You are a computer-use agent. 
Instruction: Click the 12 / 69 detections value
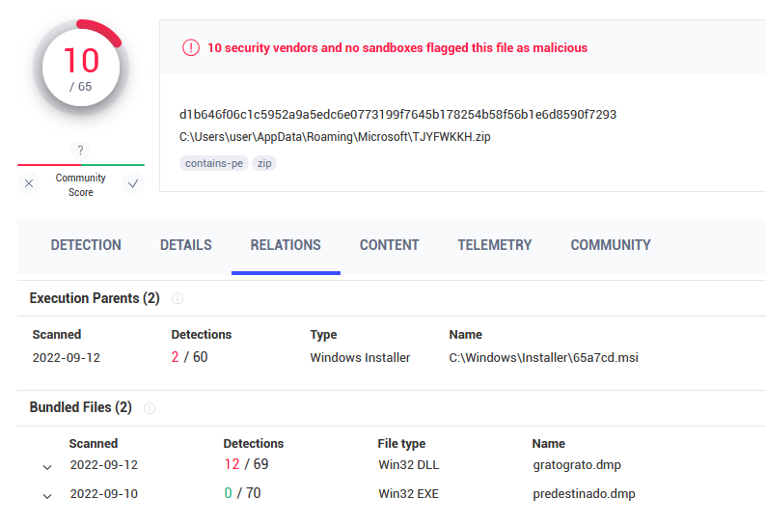[246, 464]
